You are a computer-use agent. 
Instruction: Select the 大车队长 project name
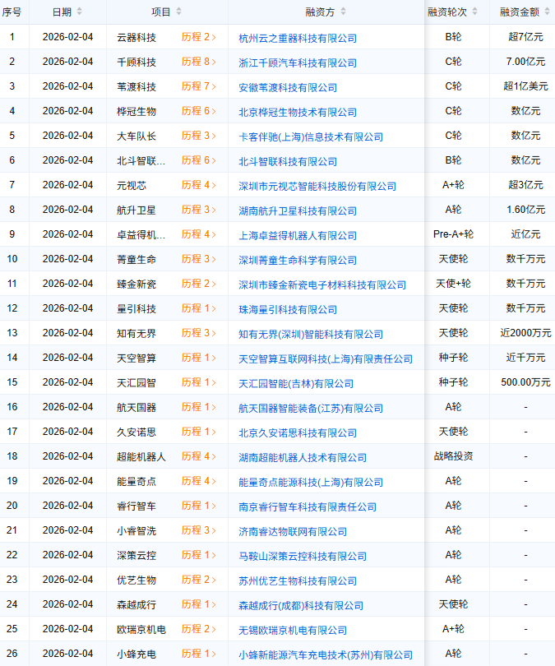136,136
